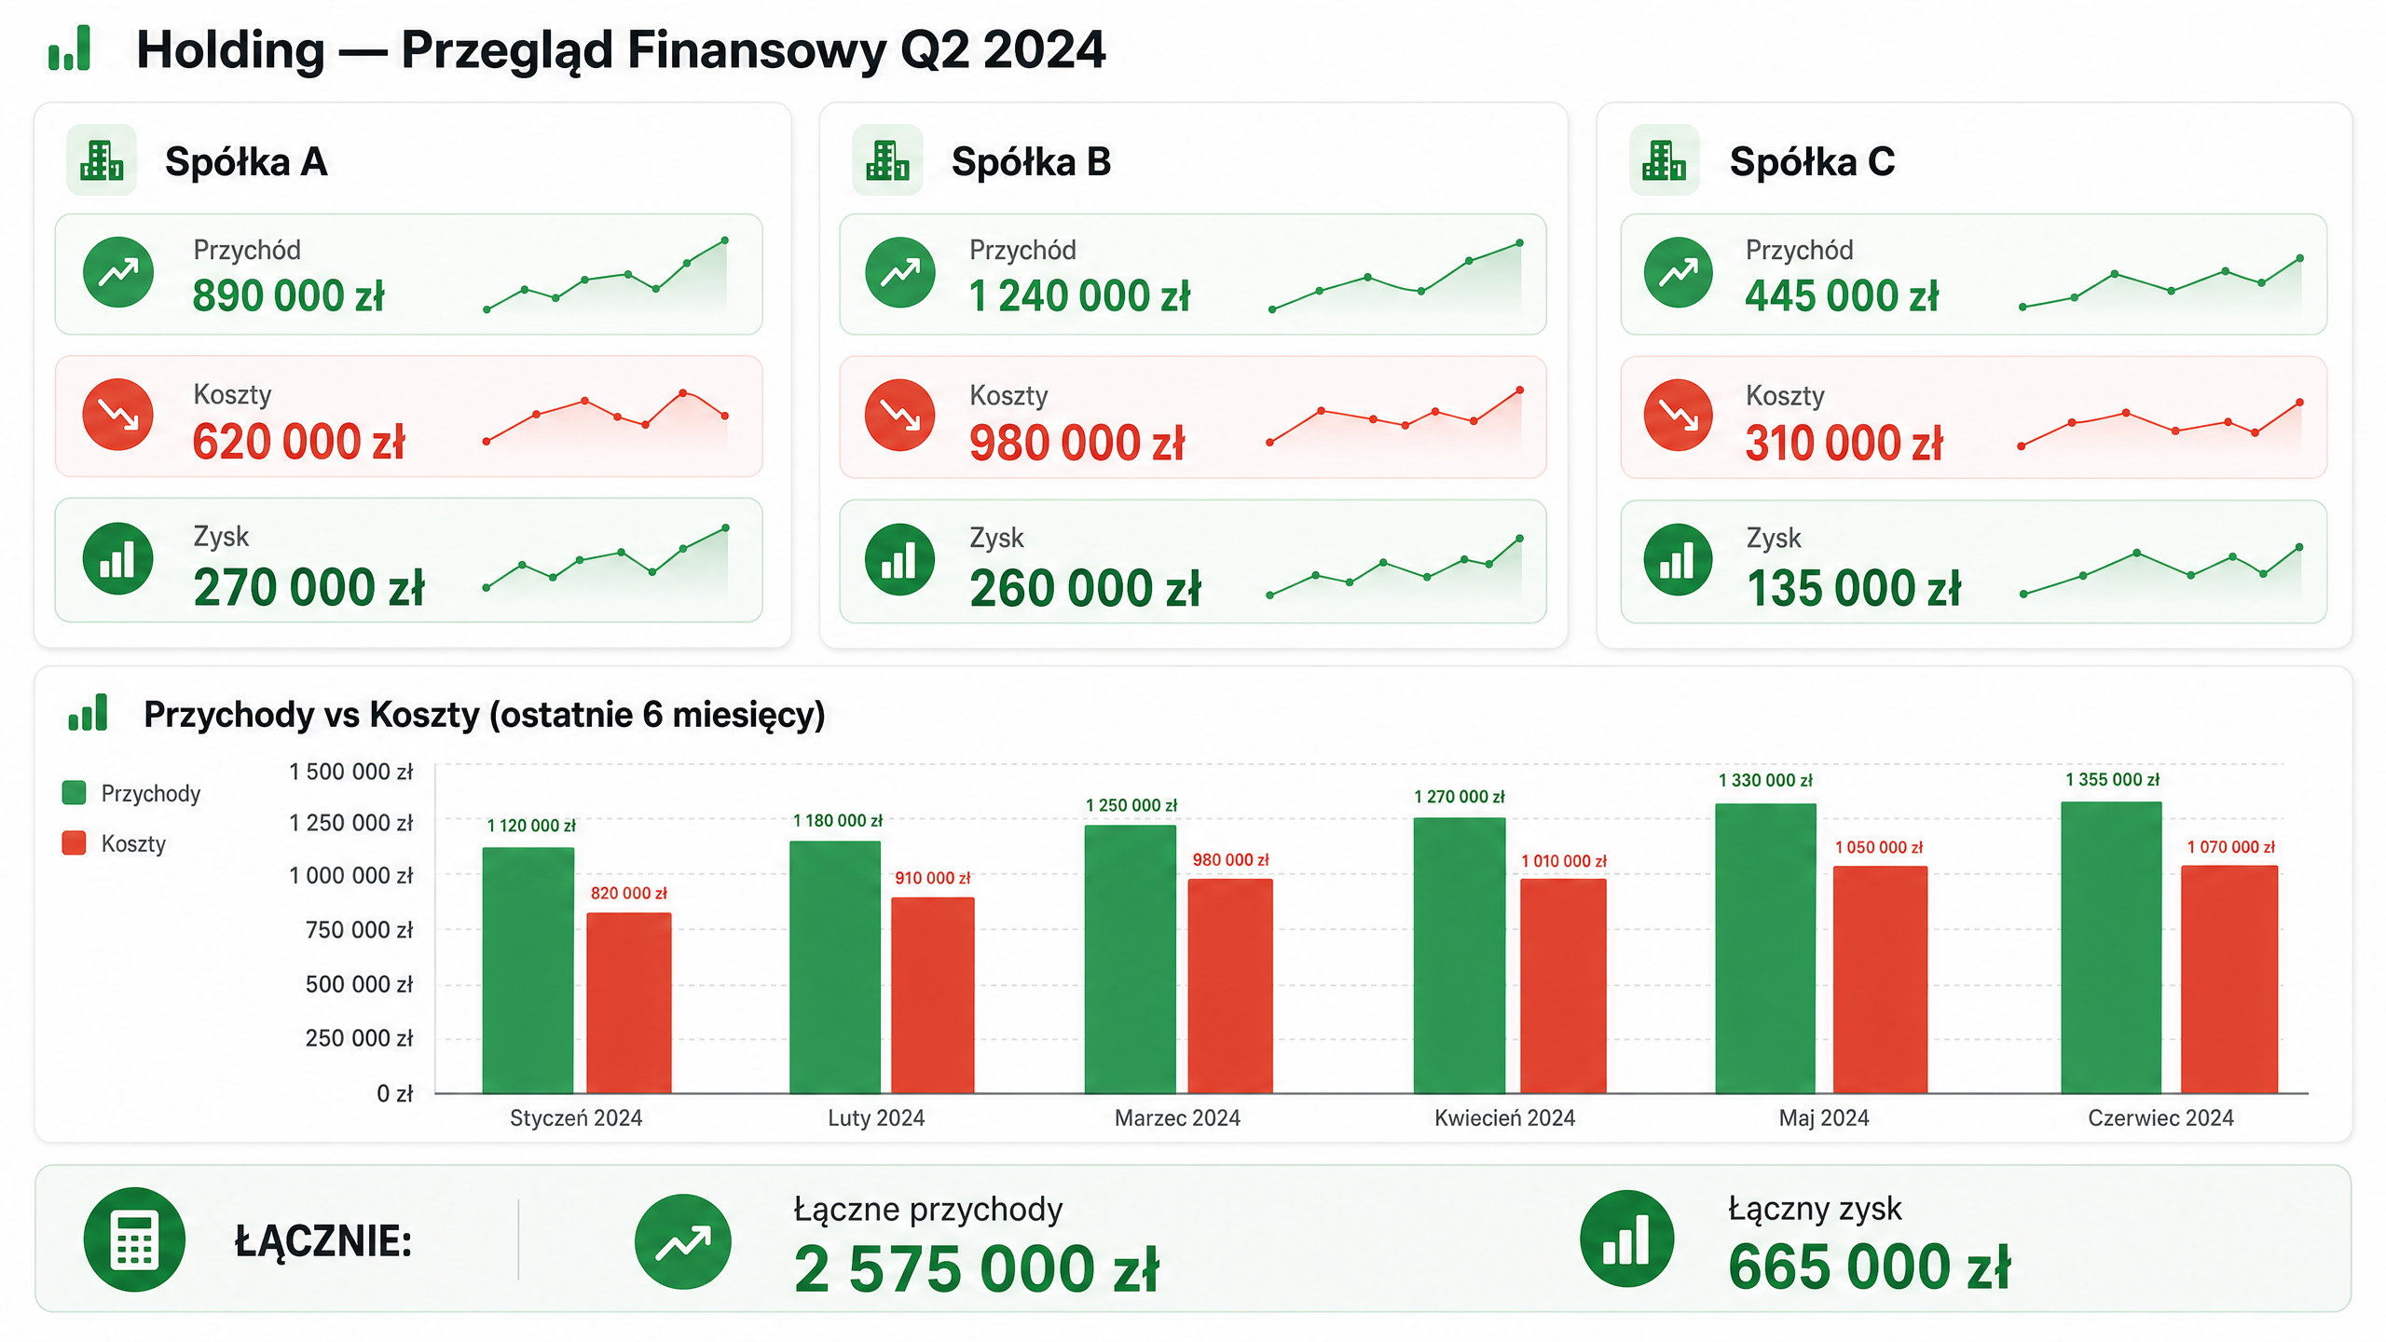Click the Spółka A Zysk sparkline chart
Viewport: 2386px width, 1342px height.
point(606,558)
